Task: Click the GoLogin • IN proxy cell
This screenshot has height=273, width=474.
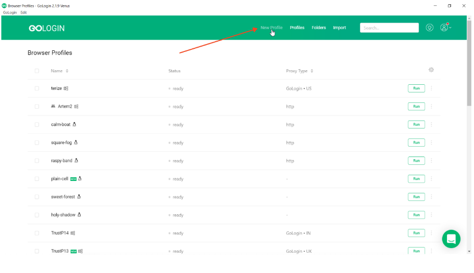Action: pos(298,233)
